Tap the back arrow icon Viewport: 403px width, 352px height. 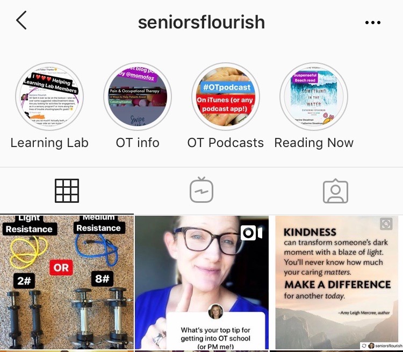click(x=21, y=20)
